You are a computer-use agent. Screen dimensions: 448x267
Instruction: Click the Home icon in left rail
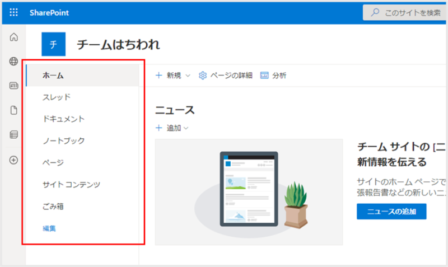pyautogui.click(x=14, y=38)
